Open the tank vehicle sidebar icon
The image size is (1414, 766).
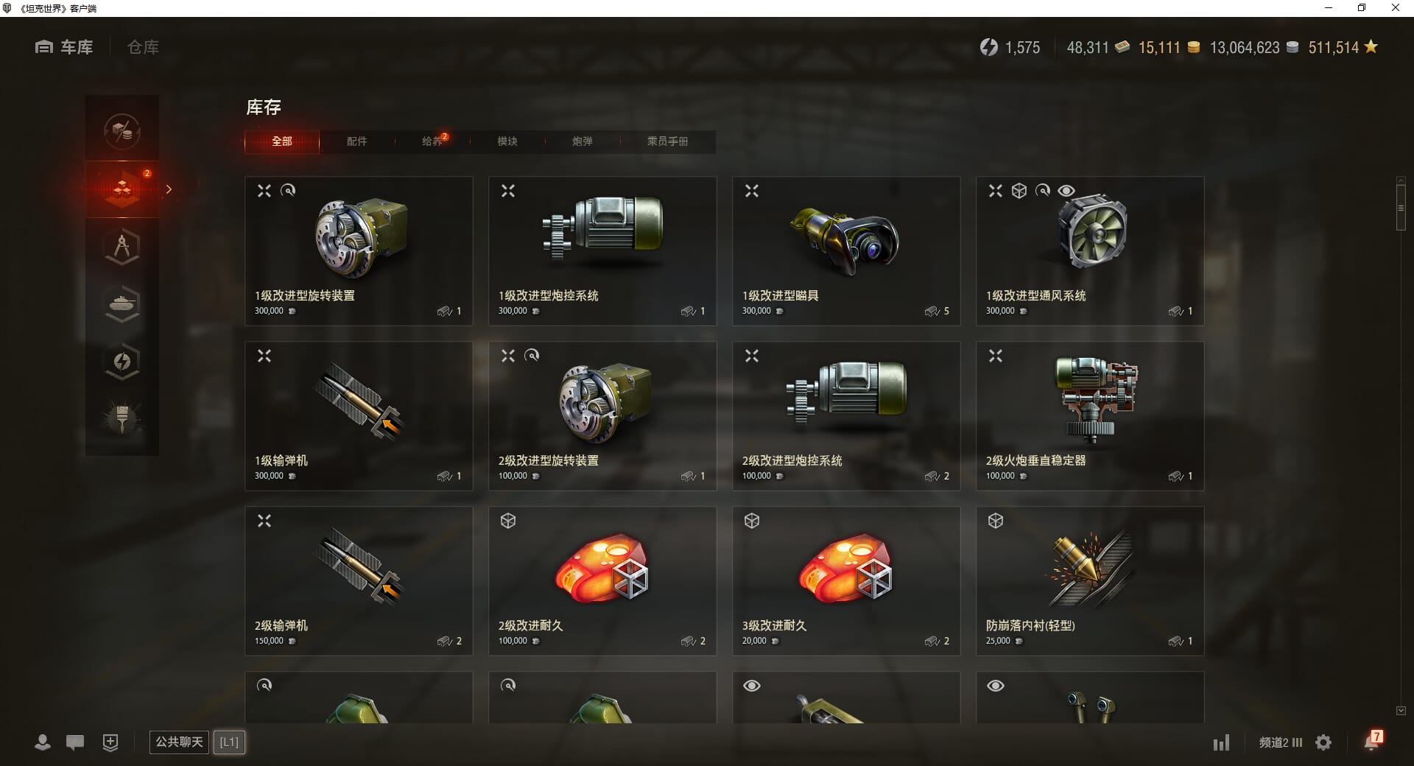click(122, 303)
